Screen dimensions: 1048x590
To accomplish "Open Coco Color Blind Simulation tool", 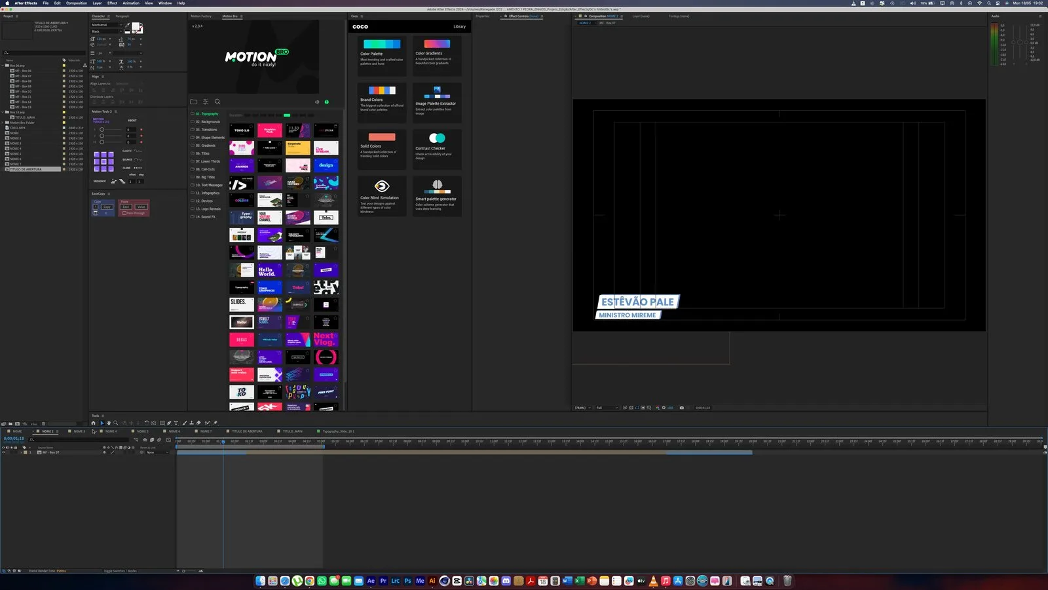I will point(382,195).
